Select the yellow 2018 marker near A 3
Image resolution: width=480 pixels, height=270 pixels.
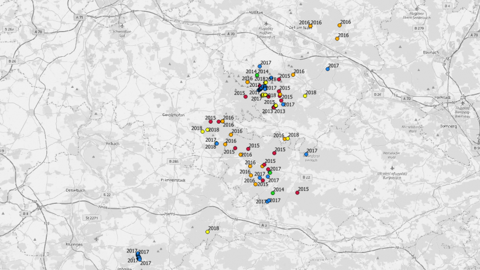click(208, 232)
